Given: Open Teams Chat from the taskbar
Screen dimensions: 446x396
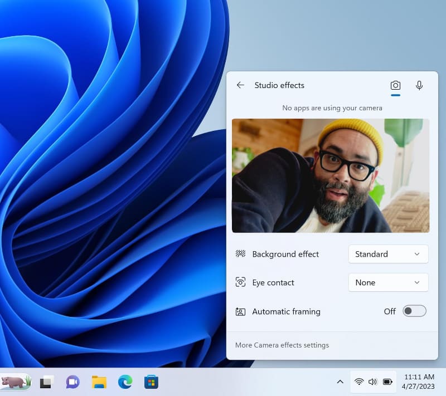Looking at the screenshot, I should (x=73, y=382).
